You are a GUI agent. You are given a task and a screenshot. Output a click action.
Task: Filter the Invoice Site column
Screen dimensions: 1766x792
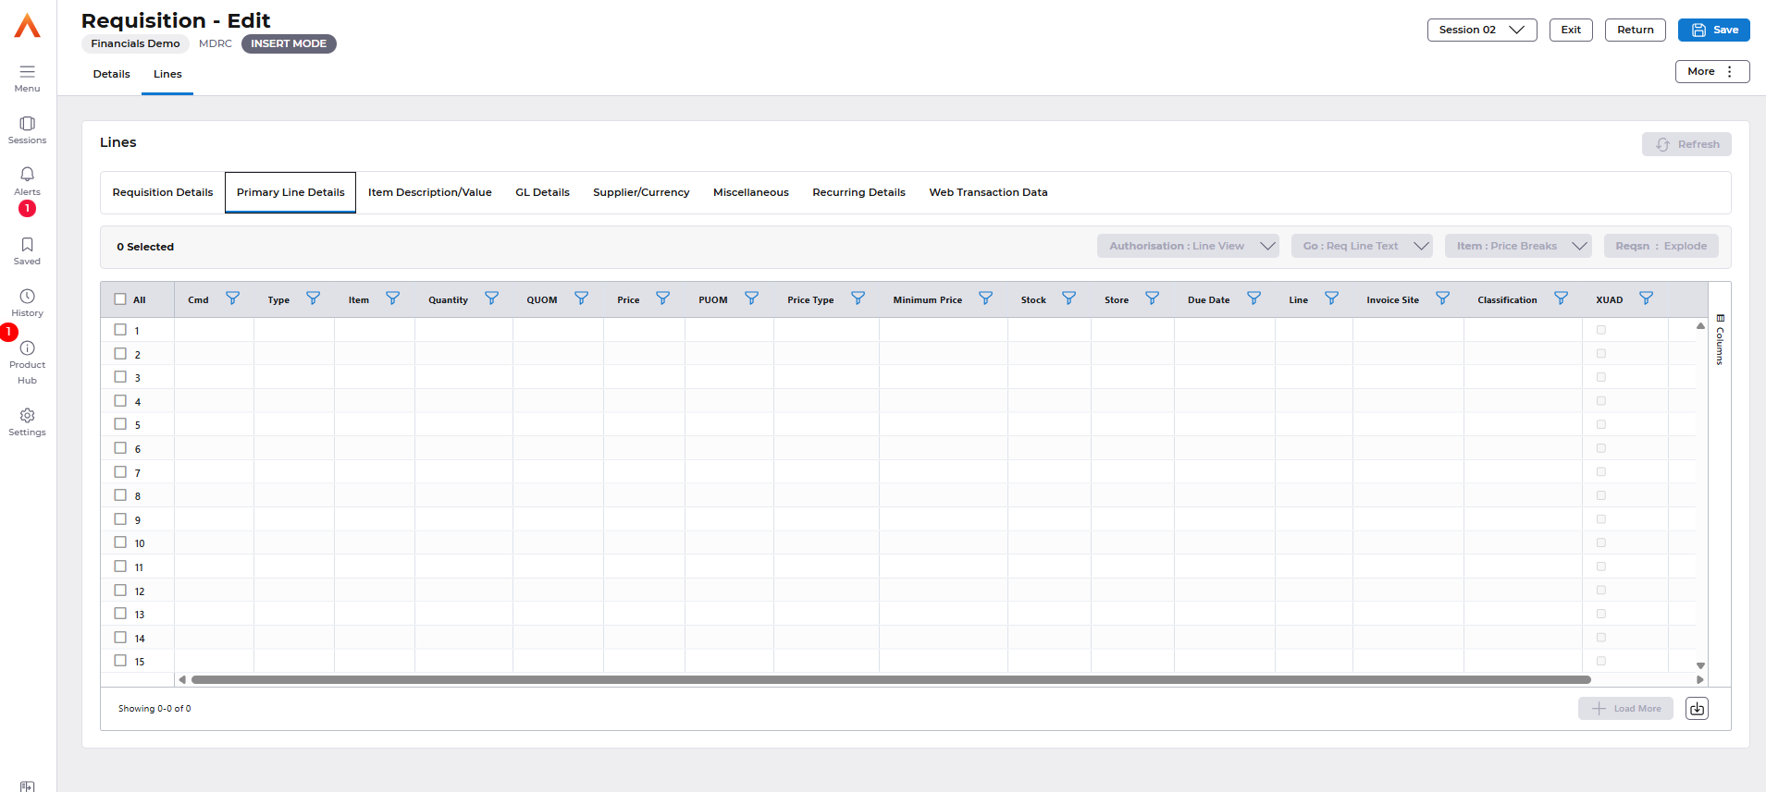click(x=1443, y=299)
